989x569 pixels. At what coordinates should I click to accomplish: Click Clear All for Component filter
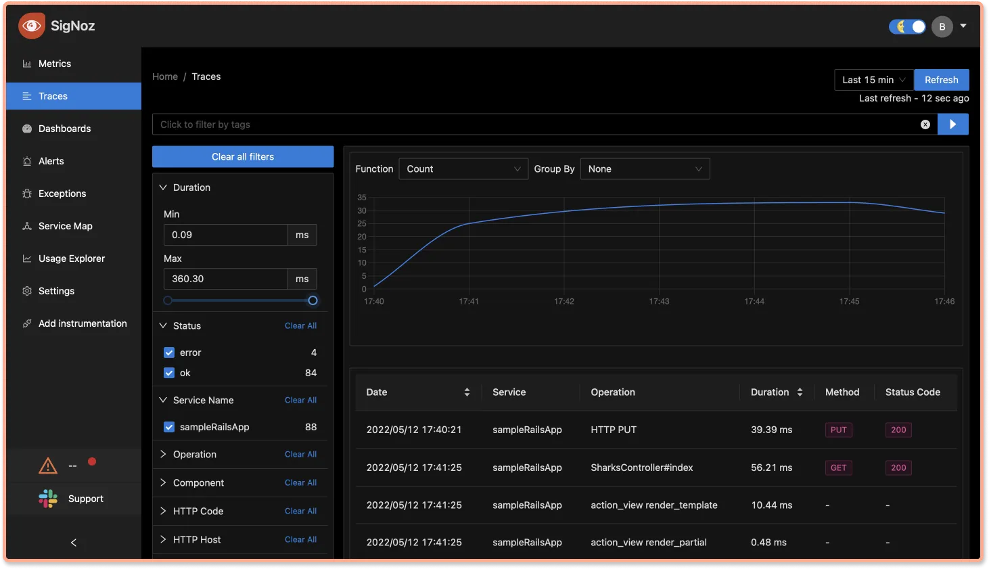[300, 482]
